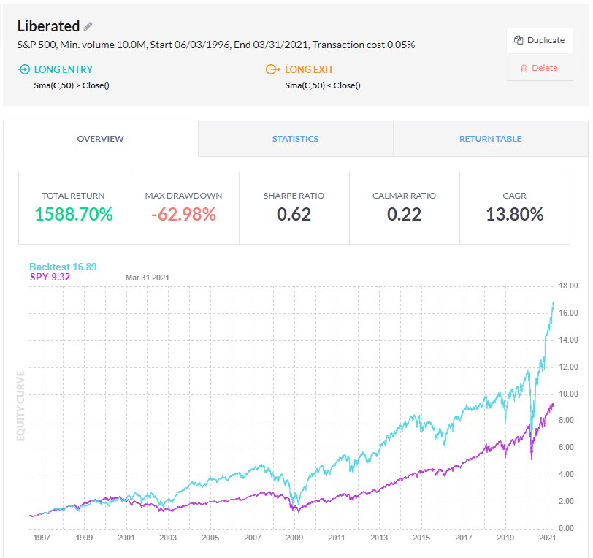Open the RETURN TABLE tab
The height and width of the screenshot is (558, 593).
tap(491, 138)
